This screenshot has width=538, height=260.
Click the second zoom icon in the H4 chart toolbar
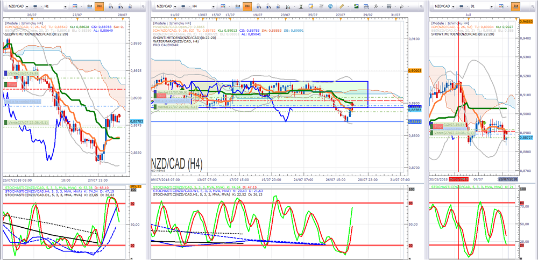click(x=268, y=6)
